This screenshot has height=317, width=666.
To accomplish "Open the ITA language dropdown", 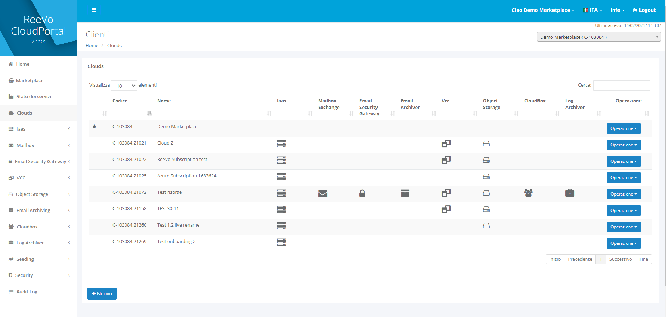I will click(x=593, y=10).
